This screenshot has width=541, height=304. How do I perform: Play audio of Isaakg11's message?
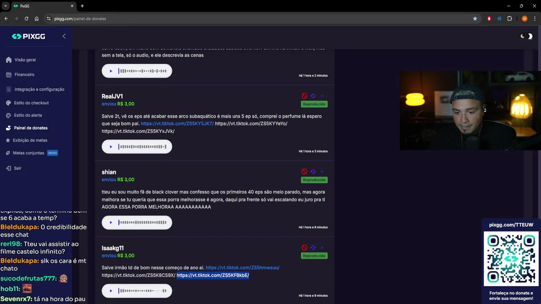tap(111, 291)
